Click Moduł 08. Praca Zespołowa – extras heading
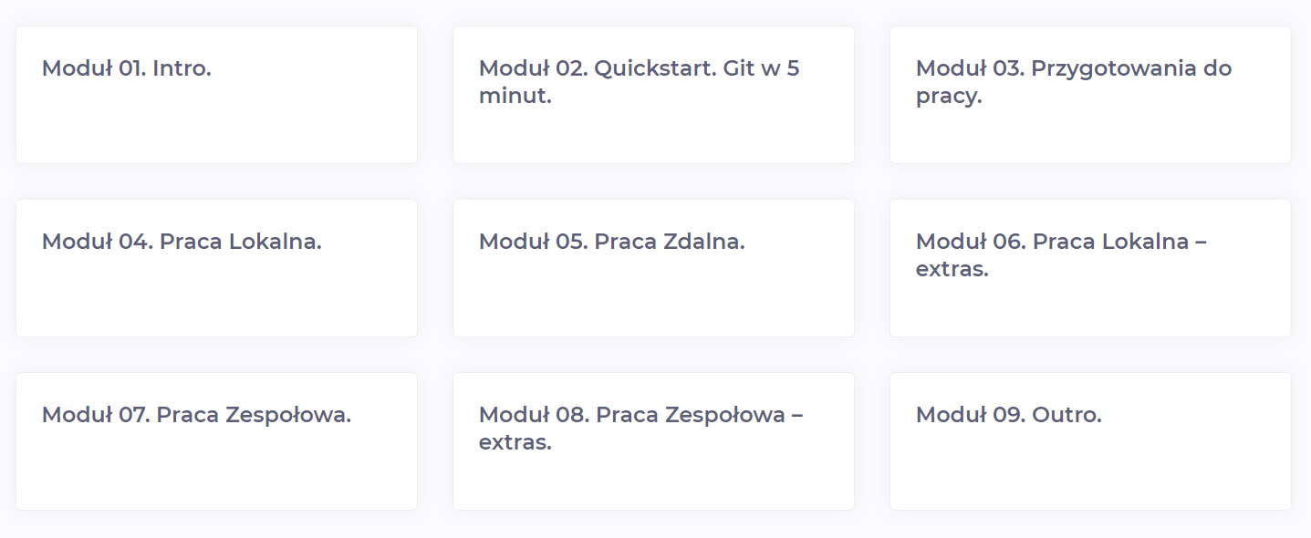Image resolution: width=1311 pixels, height=538 pixels. coord(640,416)
